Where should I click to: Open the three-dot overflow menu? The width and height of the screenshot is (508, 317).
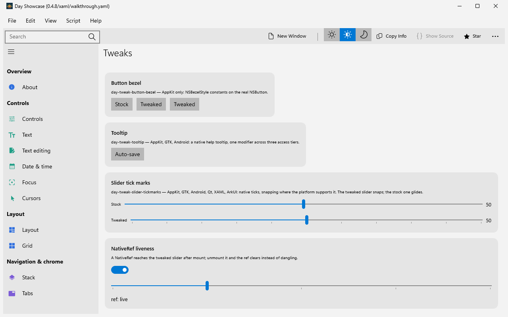[495, 36]
